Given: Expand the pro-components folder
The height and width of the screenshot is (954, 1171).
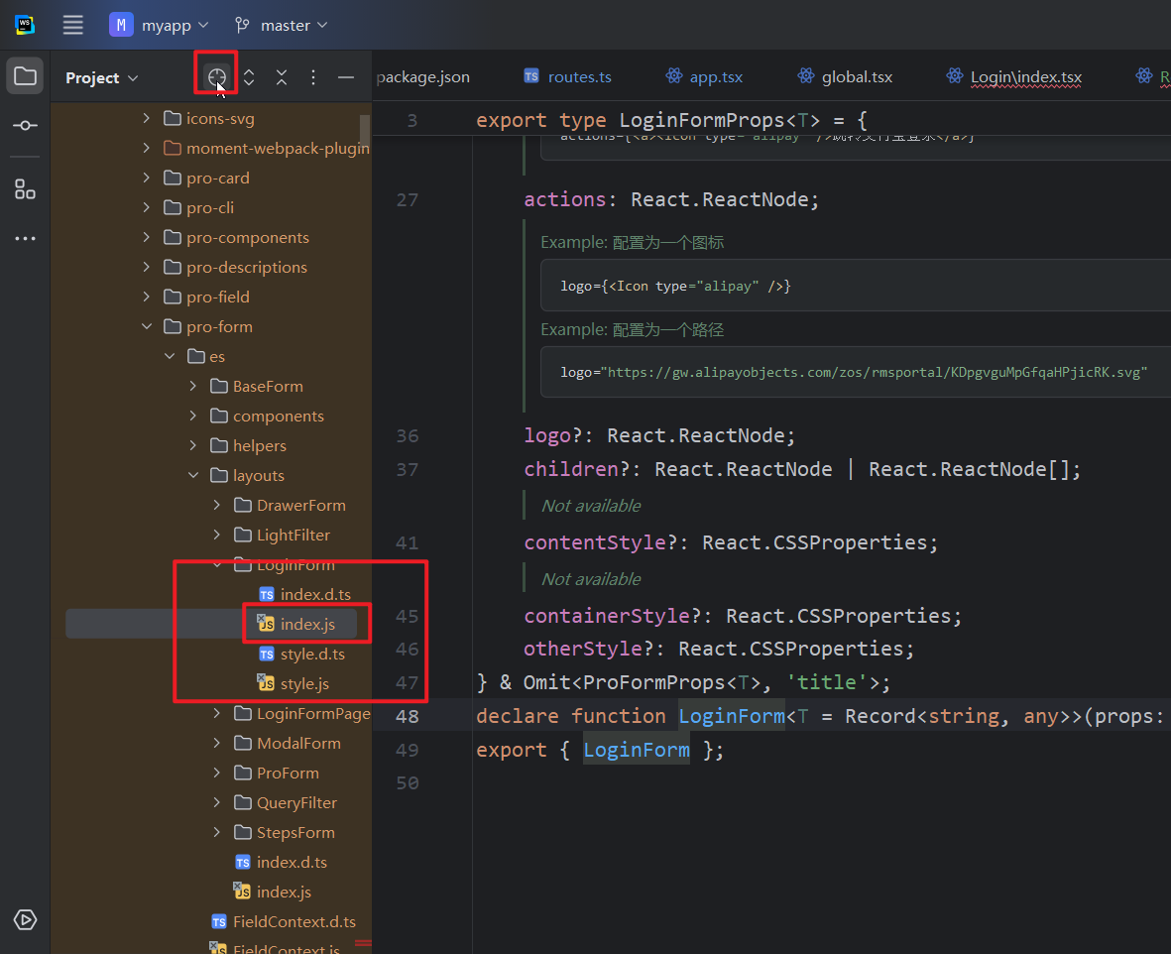Looking at the screenshot, I should 147,237.
